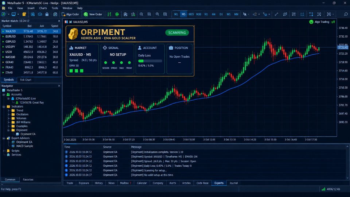Switch to the Journal tab

click(x=233, y=183)
